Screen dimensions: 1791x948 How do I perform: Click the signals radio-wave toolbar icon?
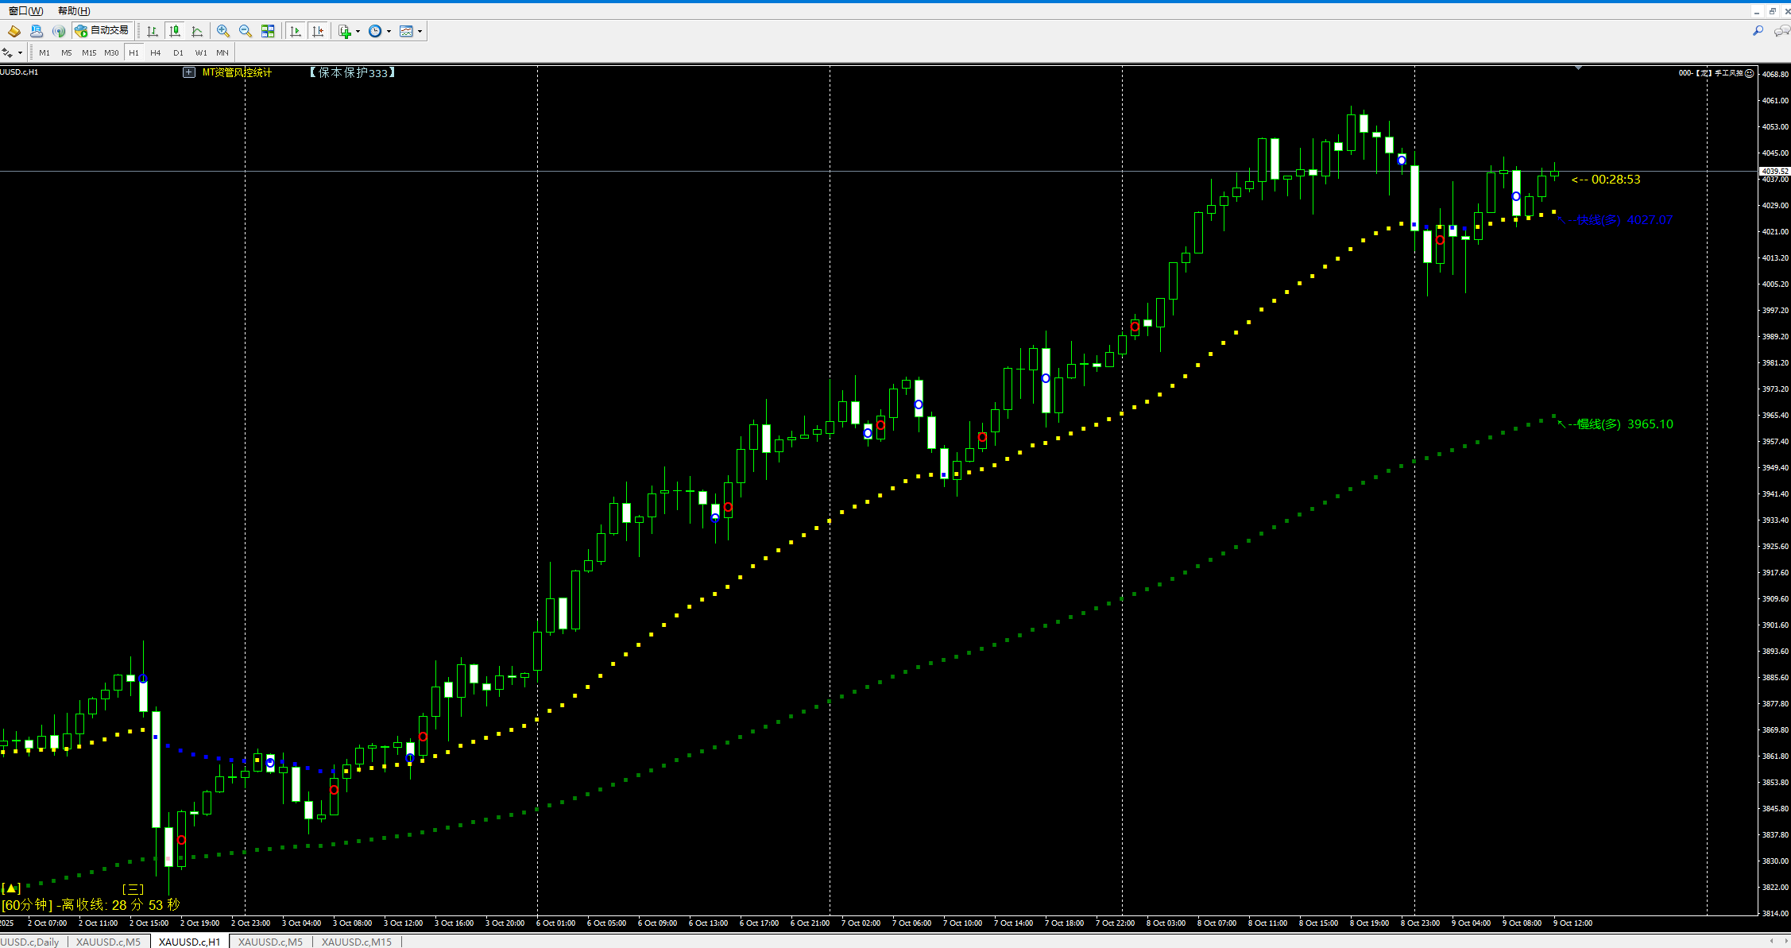coord(59,31)
